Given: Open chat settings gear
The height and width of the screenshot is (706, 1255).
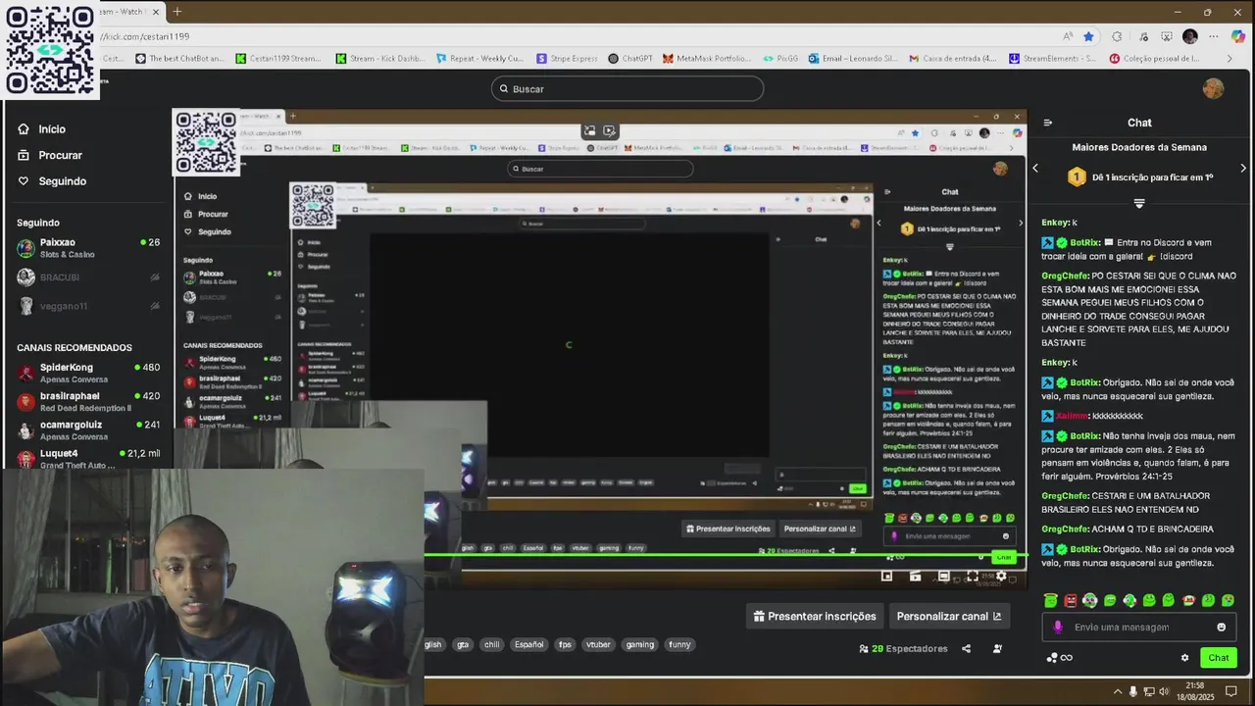Looking at the screenshot, I should [1184, 658].
